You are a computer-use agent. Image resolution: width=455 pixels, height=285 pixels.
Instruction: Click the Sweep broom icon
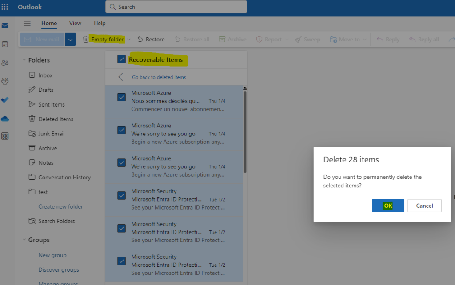coord(298,39)
